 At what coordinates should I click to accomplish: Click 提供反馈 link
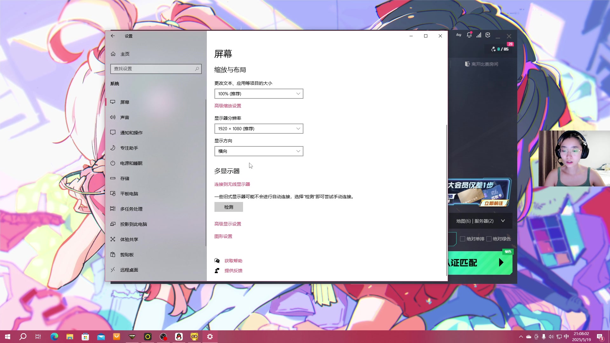click(233, 271)
